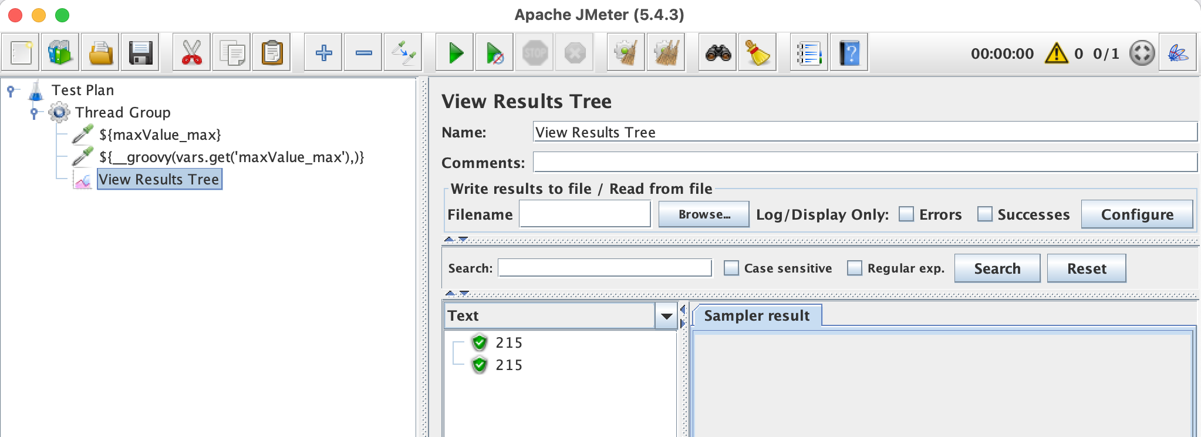1201x437 pixels.
Task: Click the JMeter feather icon
Action: [1178, 53]
